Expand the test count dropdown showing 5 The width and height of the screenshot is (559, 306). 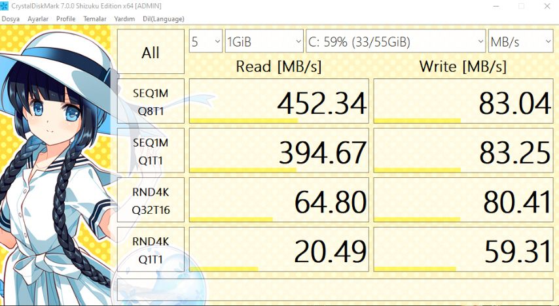(206, 41)
